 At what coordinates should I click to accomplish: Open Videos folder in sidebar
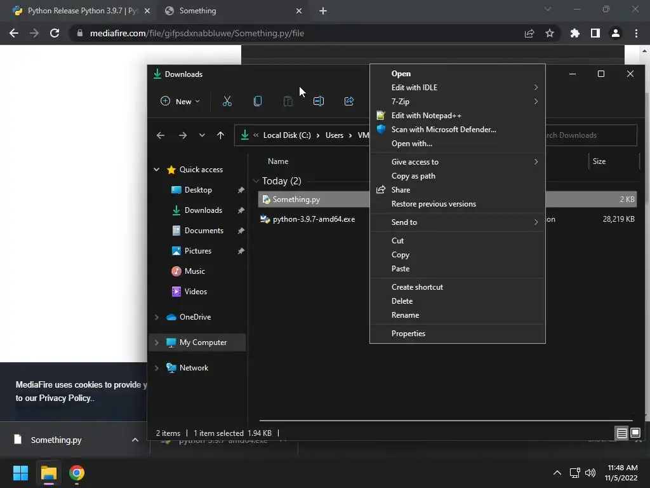coord(196,292)
